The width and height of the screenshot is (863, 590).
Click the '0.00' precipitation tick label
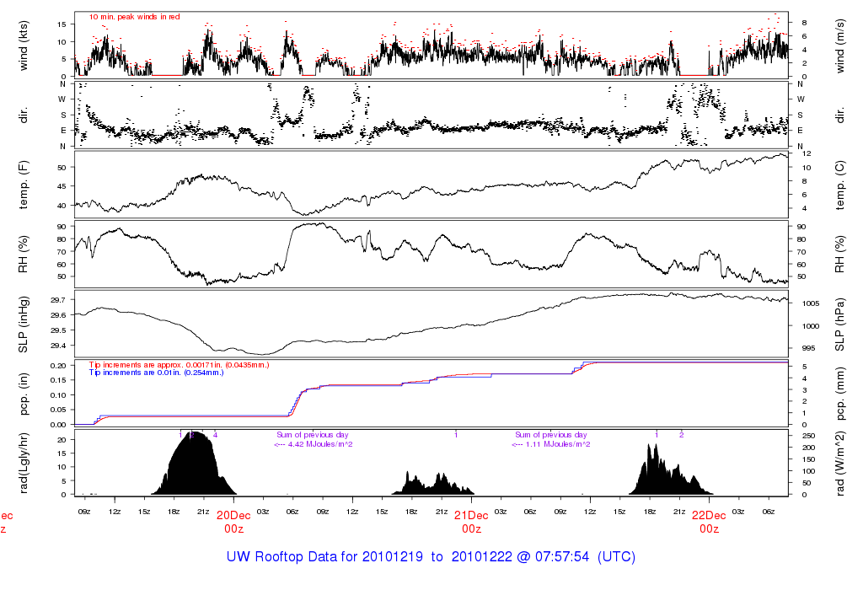click(58, 425)
